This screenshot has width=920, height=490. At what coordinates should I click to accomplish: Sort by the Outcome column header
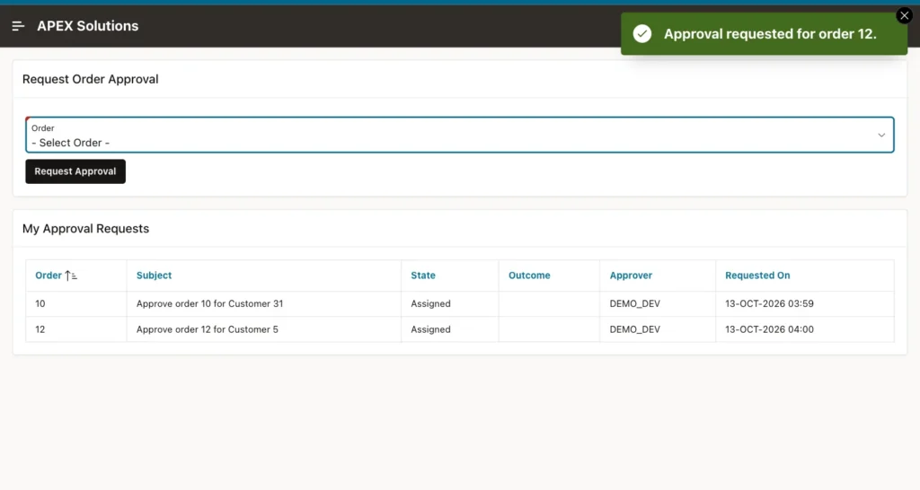(x=529, y=276)
